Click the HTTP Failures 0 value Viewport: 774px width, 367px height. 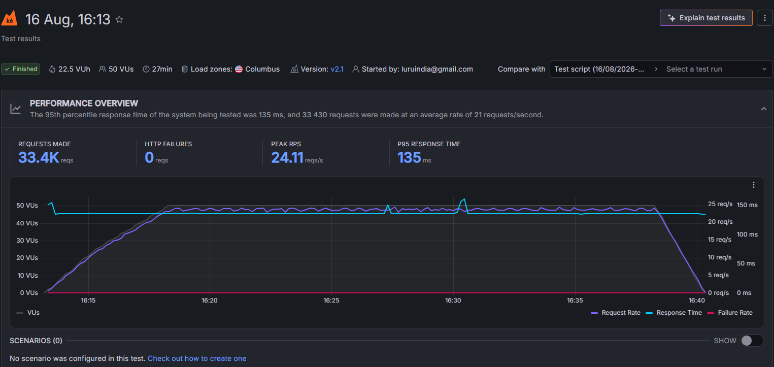point(149,158)
